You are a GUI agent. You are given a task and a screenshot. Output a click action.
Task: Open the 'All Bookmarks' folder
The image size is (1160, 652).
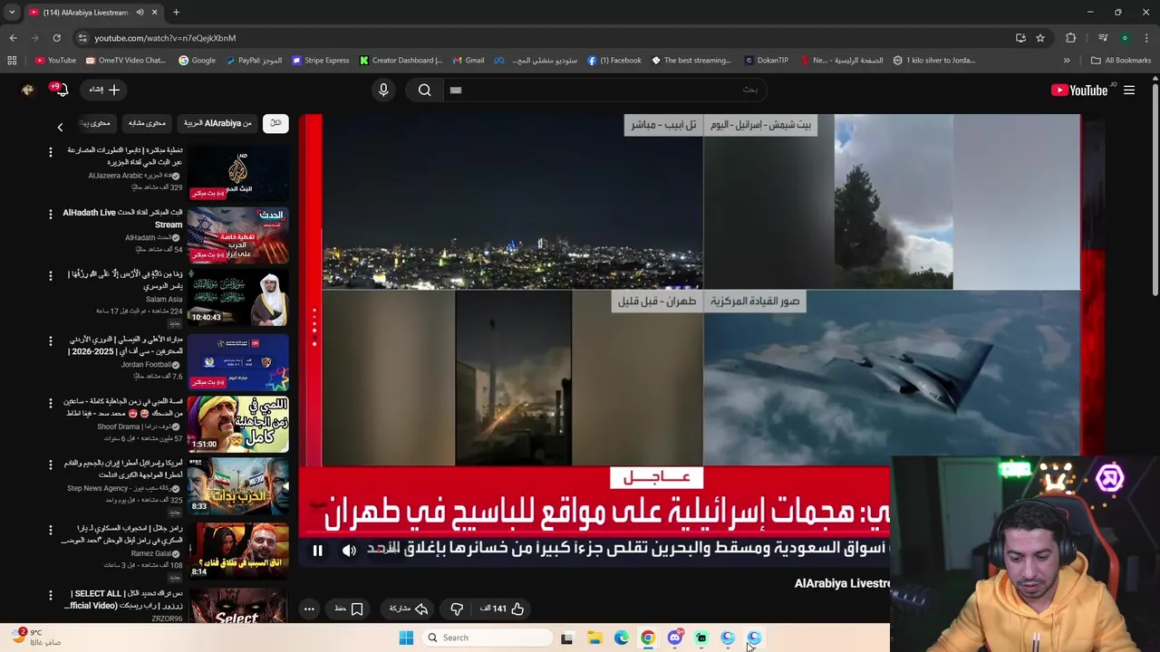click(1121, 61)
